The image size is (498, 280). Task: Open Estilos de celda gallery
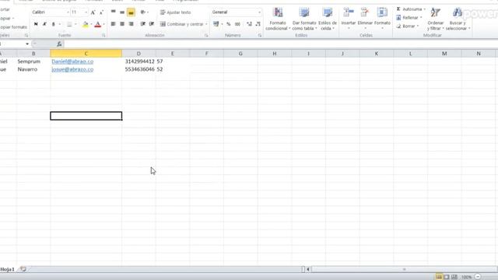tap(328, 19)
